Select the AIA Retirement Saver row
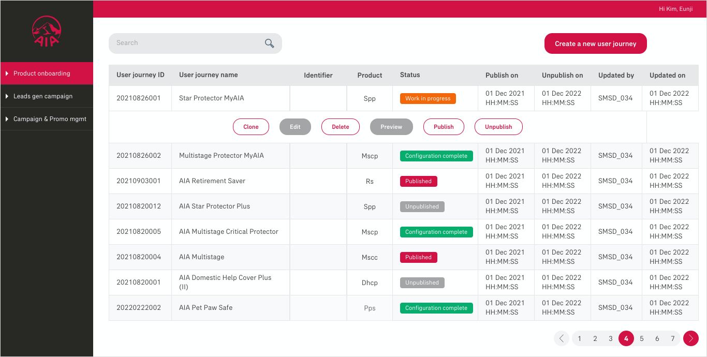Image resolution: width=707 pixels, height=357 pixels. pyautogui.click(x=212, y=181)
